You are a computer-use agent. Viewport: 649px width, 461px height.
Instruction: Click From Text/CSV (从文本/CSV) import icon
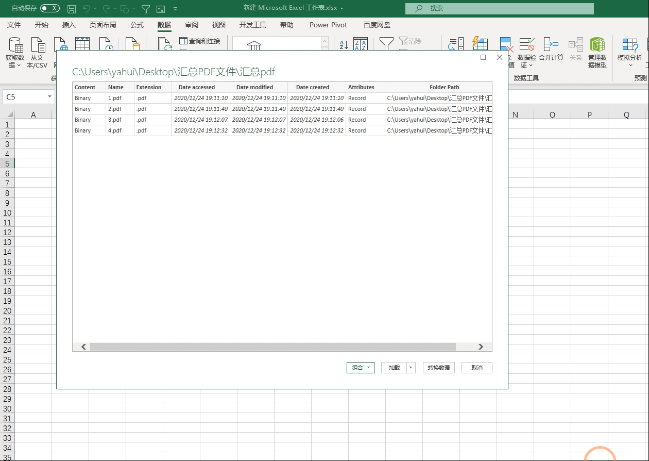(x=37, y=53)
